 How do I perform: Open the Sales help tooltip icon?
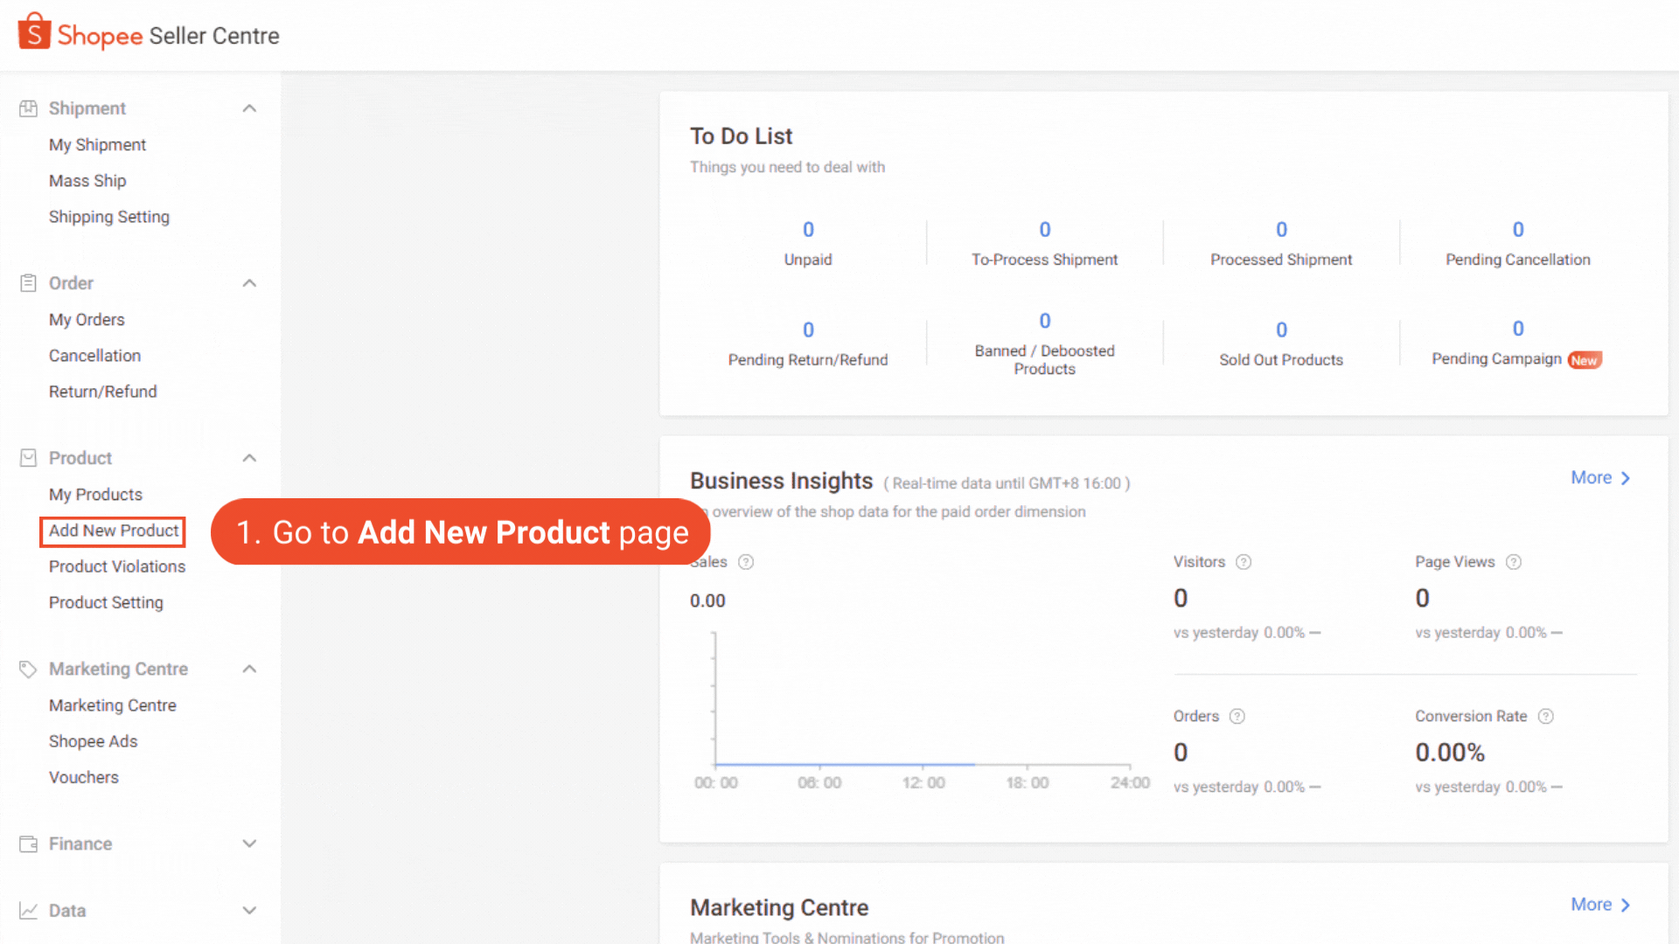pos(746,562)
